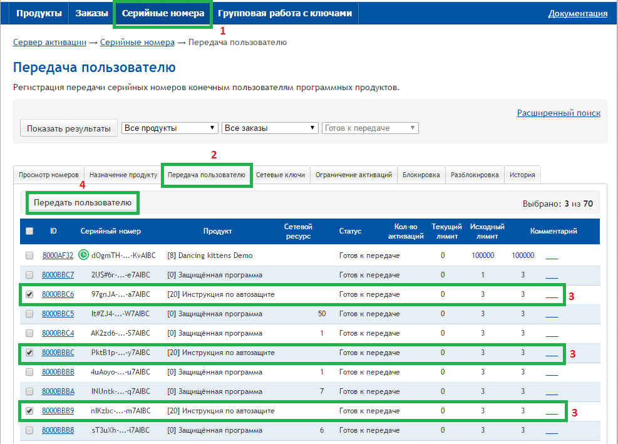The image size is (618, 444).
Task: Check the select-all checkbox in table header
Action: [29, 231]
